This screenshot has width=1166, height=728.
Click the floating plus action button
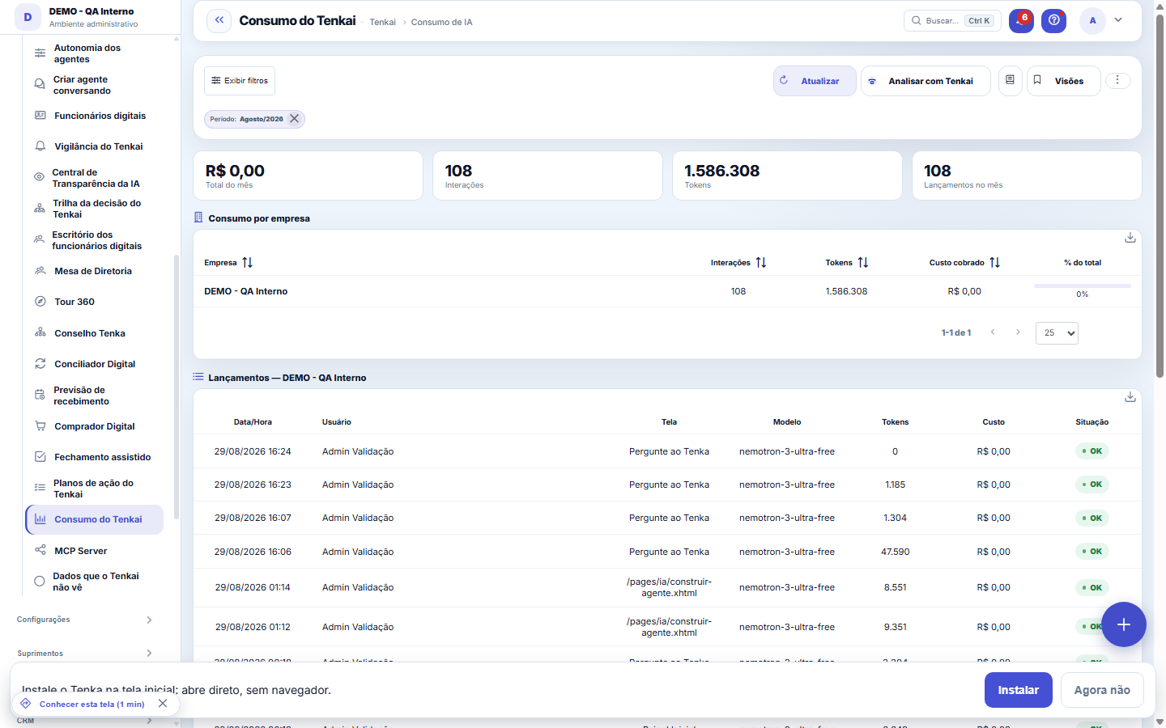pyautogui.click(x=1124, y=624)
